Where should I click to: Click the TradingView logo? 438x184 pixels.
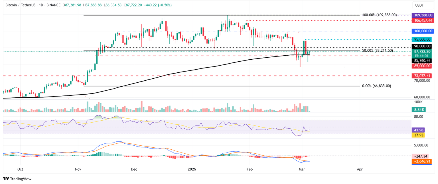point(17,179)
